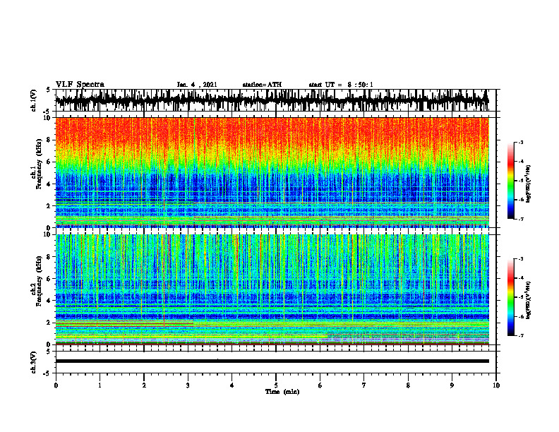The height and width of the screenshot is (432, 559).
Task: Click the "8" tick on the time axis
Action: [408, 385]
